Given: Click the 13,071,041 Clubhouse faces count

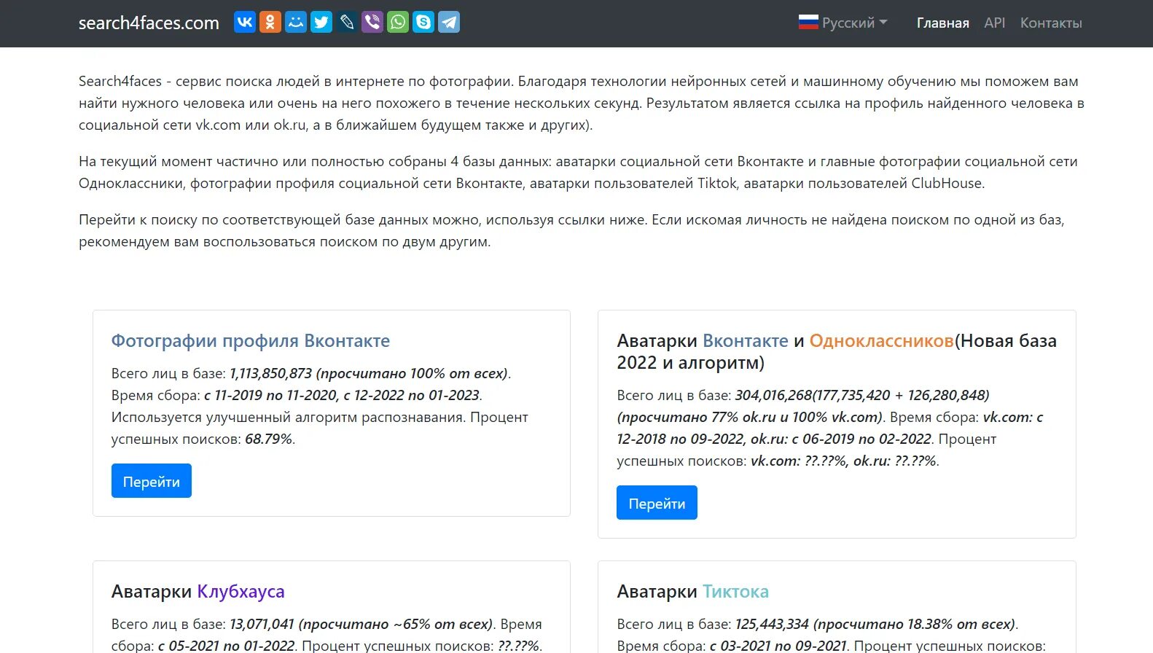Looking at the screenshot, I should [262, 624].
